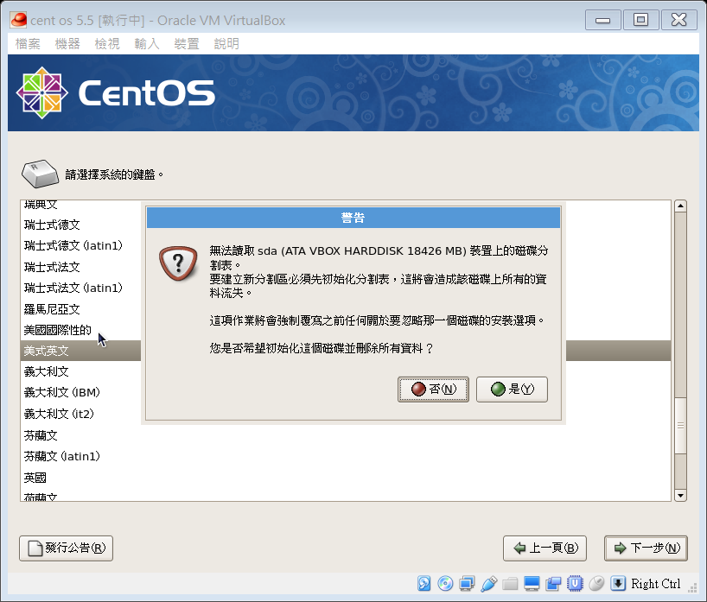Select 瑞士式德文 (latin1) keyboard

tap(73, 245)
